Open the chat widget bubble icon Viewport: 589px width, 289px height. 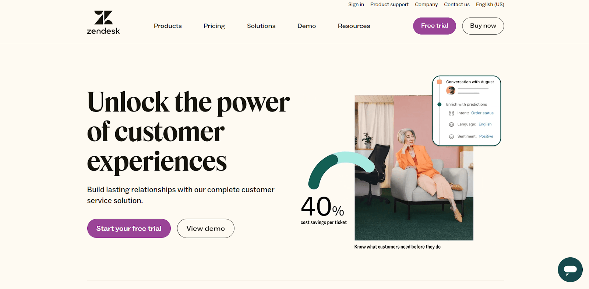click(570, 270)
